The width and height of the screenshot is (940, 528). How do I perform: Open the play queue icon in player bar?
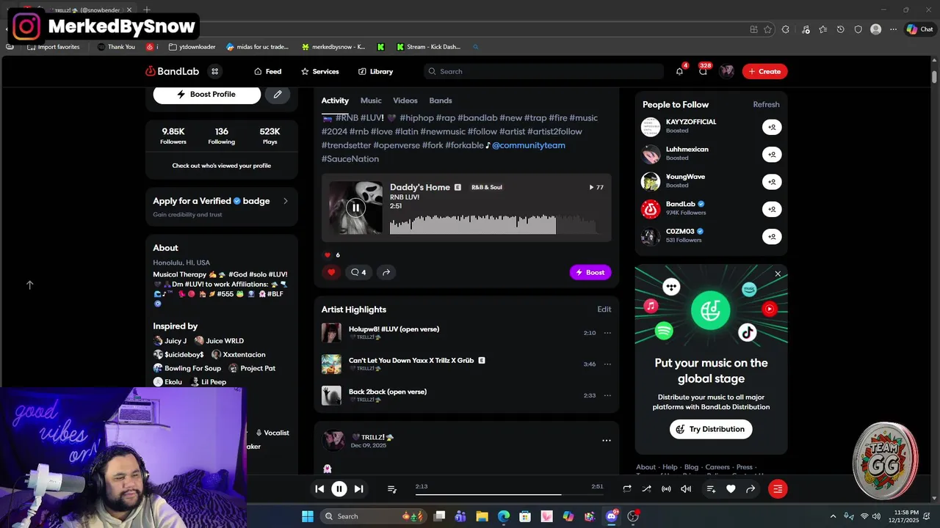tap(392, 489)
